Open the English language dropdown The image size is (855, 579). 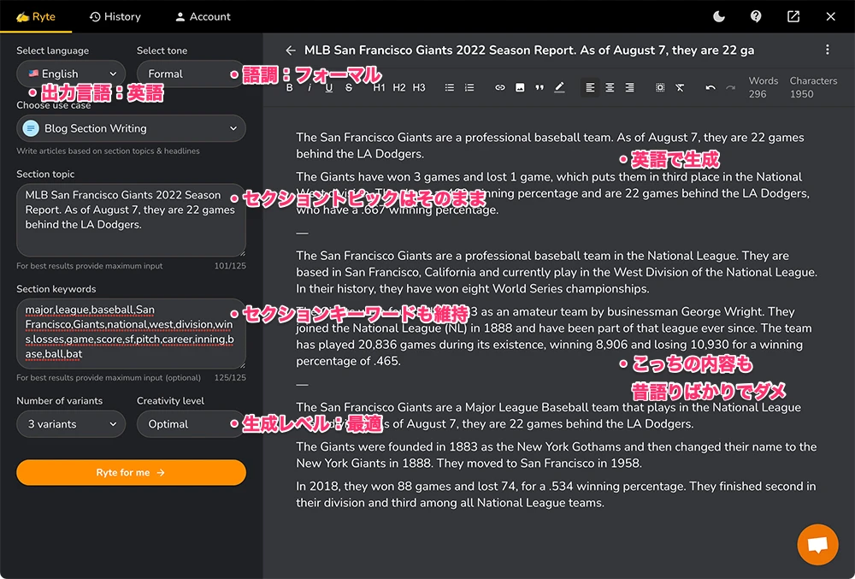click(71, 74)
